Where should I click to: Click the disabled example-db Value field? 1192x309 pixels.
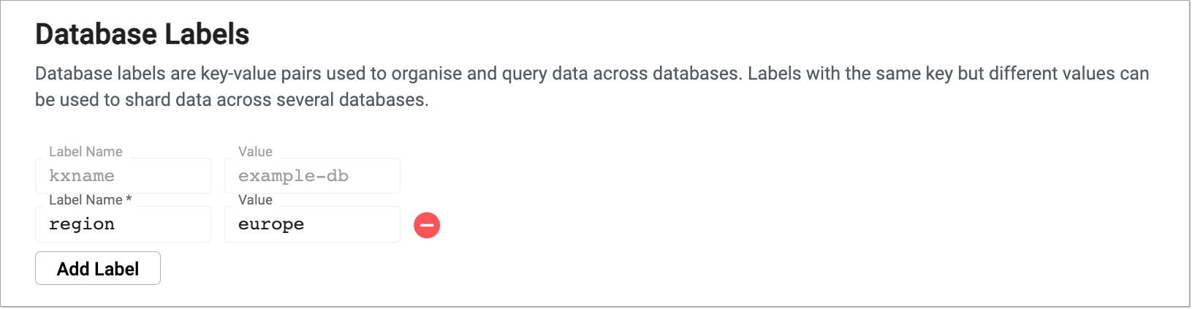coord(312,176)
